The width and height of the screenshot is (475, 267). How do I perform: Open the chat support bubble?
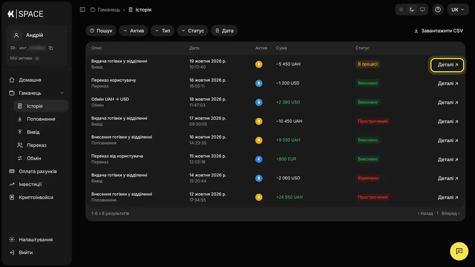click(459, 251)
